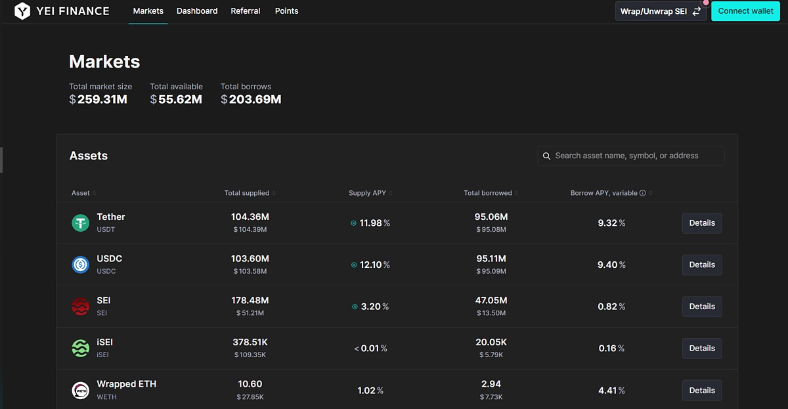This screenshot has height=409, width=788.
Task: Open Details for USDC
Action: pyautogui.click(x=702, y=265)
